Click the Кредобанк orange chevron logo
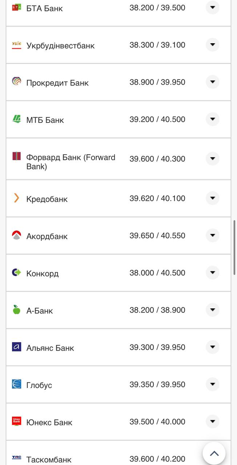The width and height of the screenshot is (237, 465). [x=17, y=198]
